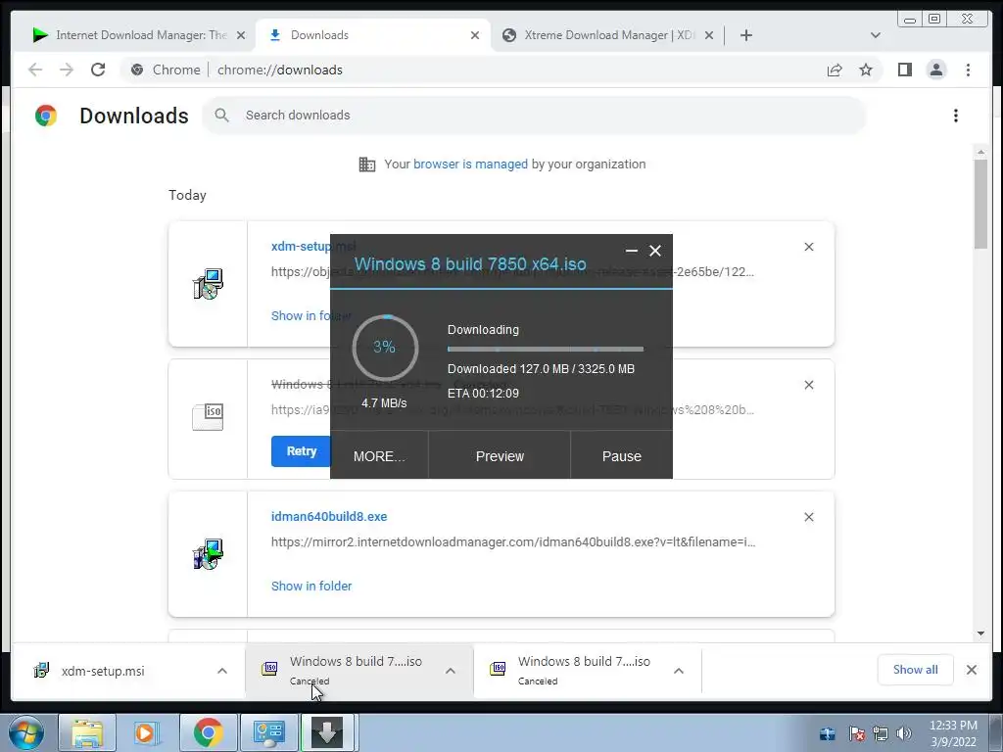Open the Downloads page three-dot actions menu

coord(956,116)
